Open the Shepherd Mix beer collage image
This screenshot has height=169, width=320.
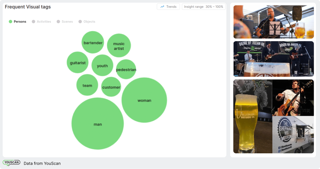[273, 116]
